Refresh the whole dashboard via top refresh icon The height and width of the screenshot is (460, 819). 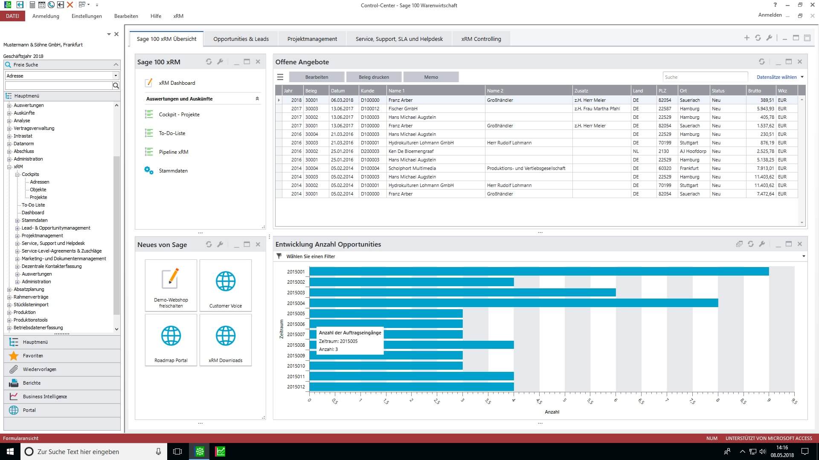click(758, 38)
